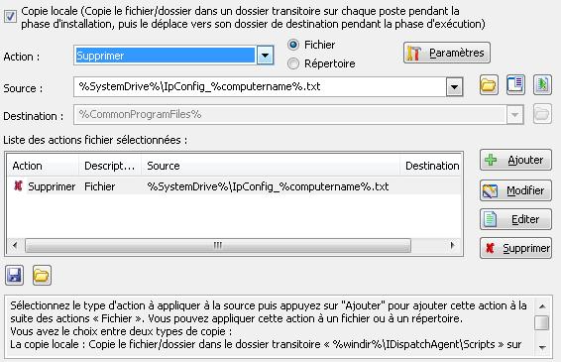Open the disabled Destination dropdown arrow
This screenshot has width=561, height=362.
tap(514, 115)
